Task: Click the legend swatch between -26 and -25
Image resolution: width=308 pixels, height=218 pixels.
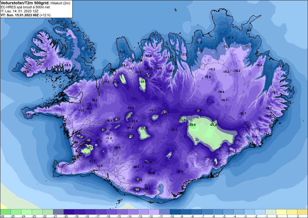Action: [5, 212]
